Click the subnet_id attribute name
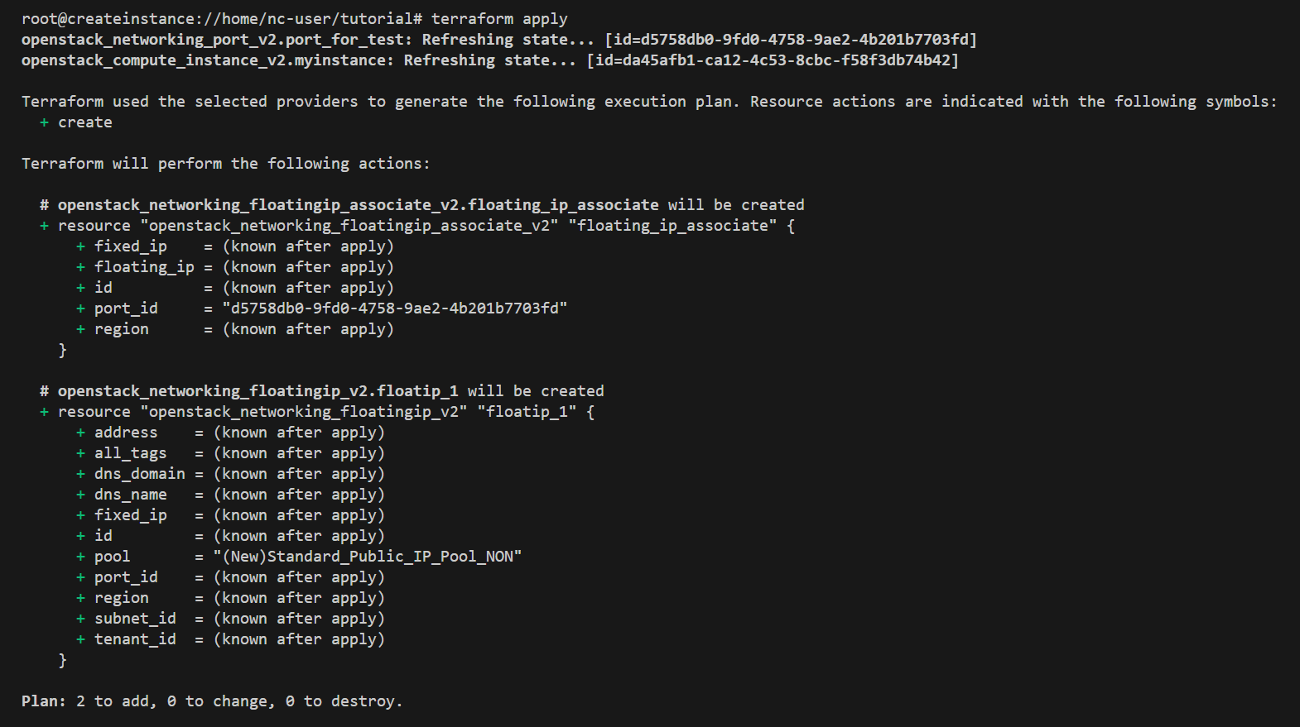 (x=135, y=619)
